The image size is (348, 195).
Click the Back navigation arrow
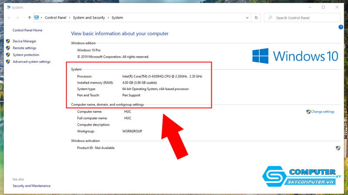click(10, 18)
